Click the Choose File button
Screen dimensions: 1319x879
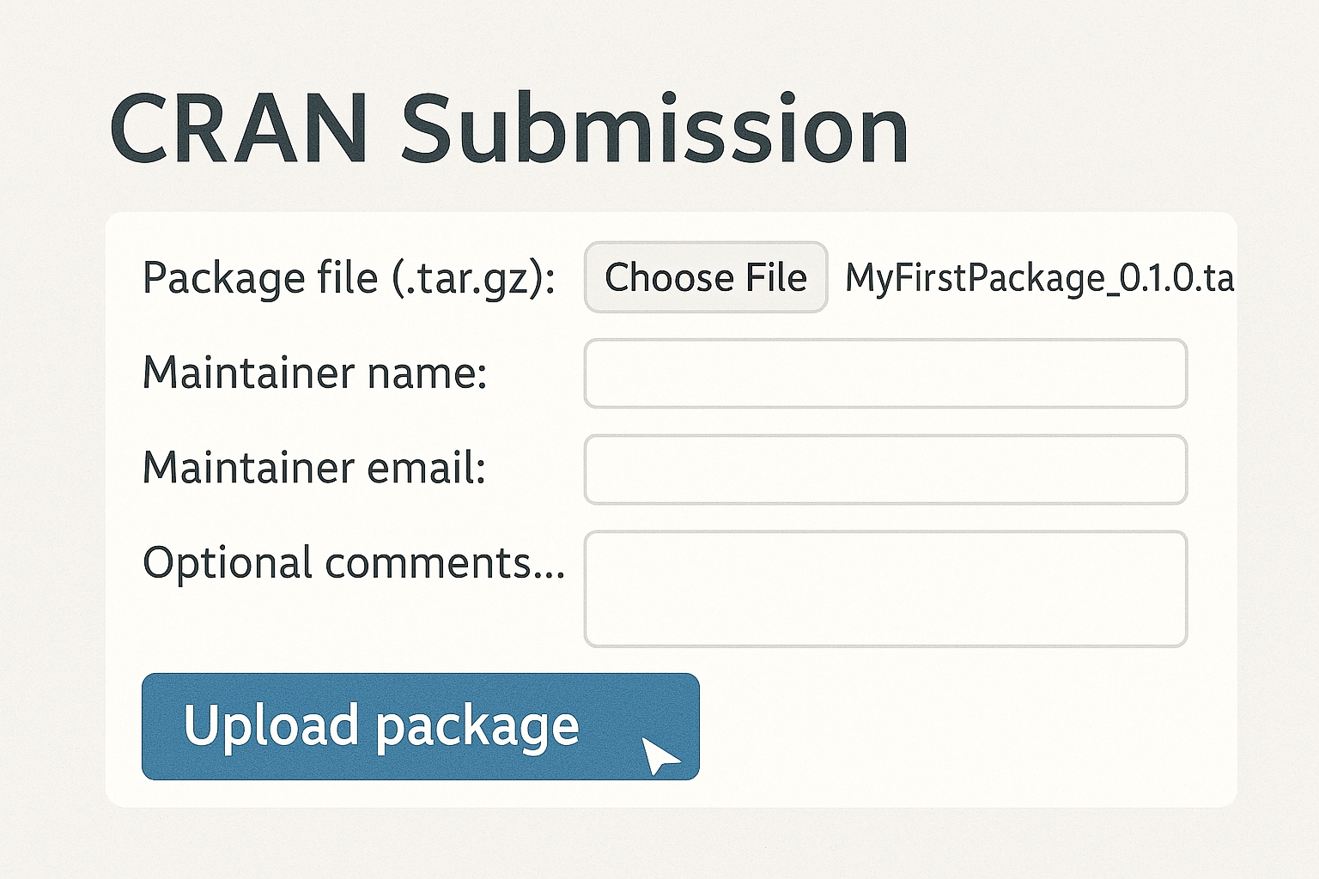706,277
